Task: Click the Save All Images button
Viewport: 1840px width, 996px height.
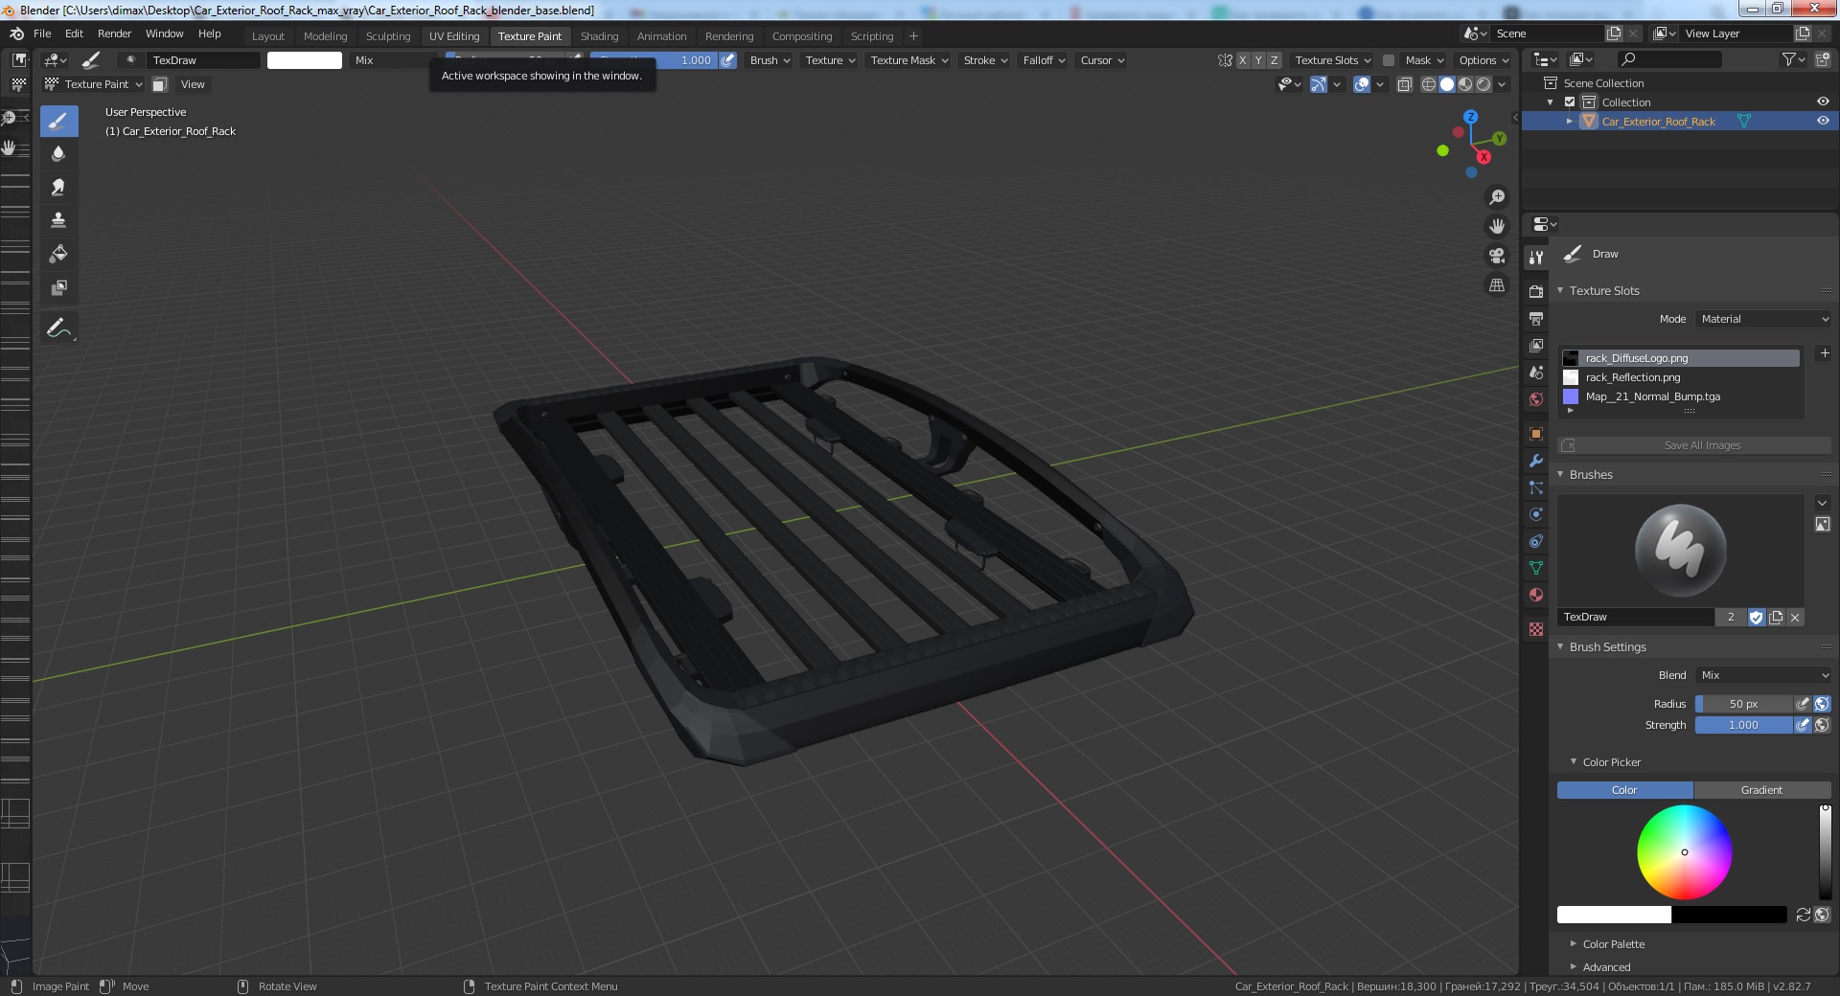Action: [x=1694, y=445]
